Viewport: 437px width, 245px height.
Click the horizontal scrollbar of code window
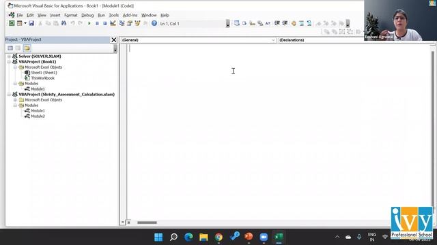click(x=147, y=223)
